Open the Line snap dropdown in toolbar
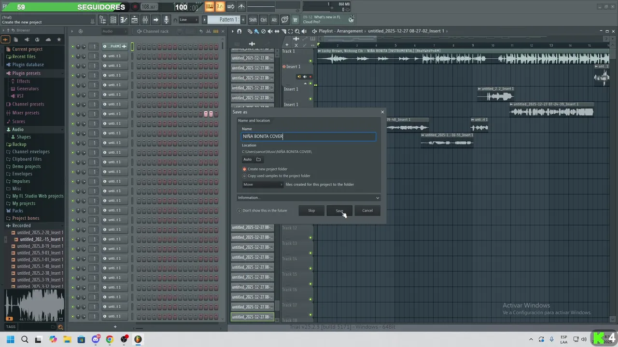Screen dimensions: 618x347 pyautogui.click(x=188, y=20)
